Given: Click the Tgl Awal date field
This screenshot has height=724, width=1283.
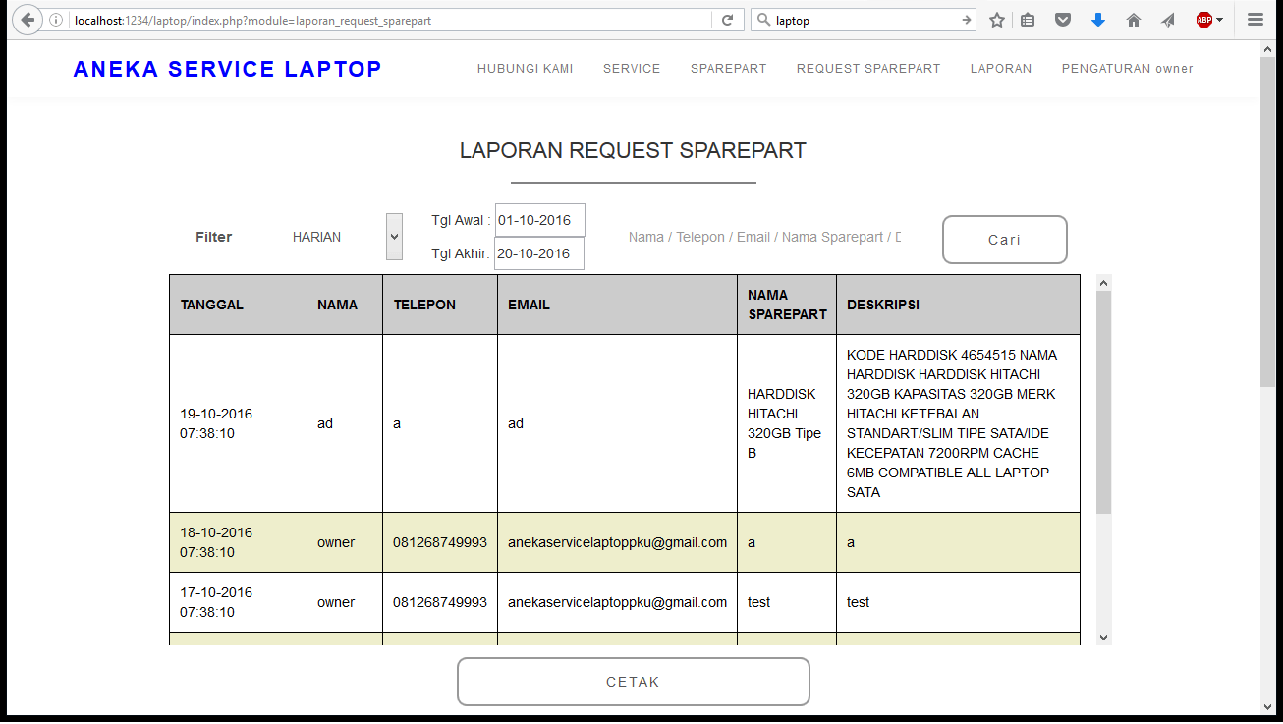Looking at the screenshot, I should (x=539, y=220).
